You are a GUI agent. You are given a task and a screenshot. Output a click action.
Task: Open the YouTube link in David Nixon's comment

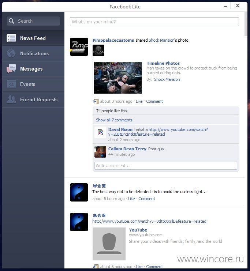coord(158,132)
